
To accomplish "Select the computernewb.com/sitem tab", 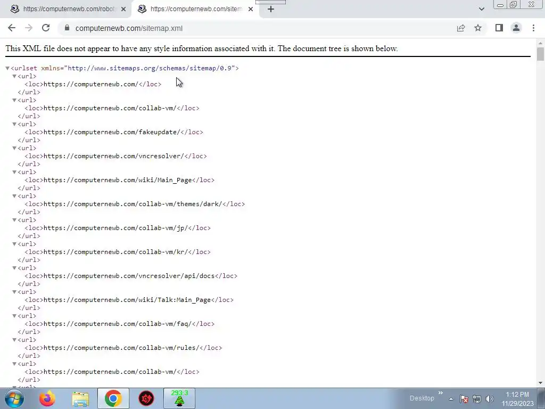I will coord(196,9).
